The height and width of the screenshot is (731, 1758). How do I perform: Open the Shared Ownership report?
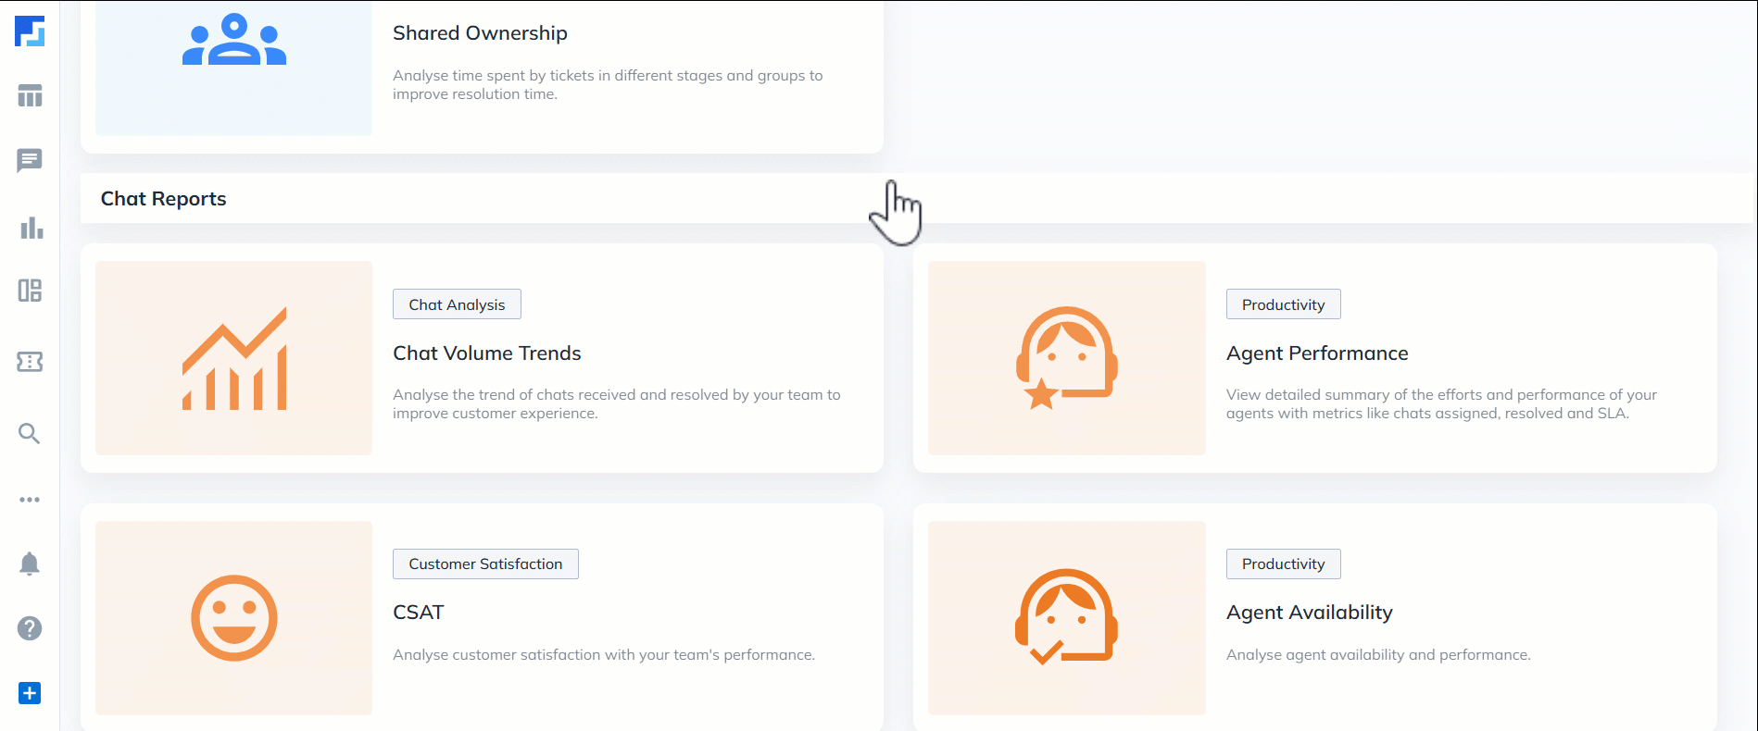pyautogui.click(x=480, y=33)
